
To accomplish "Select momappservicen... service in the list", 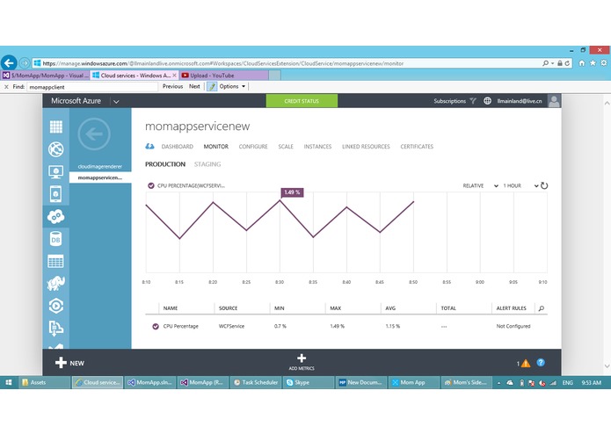I will click(x=100, y=177).
